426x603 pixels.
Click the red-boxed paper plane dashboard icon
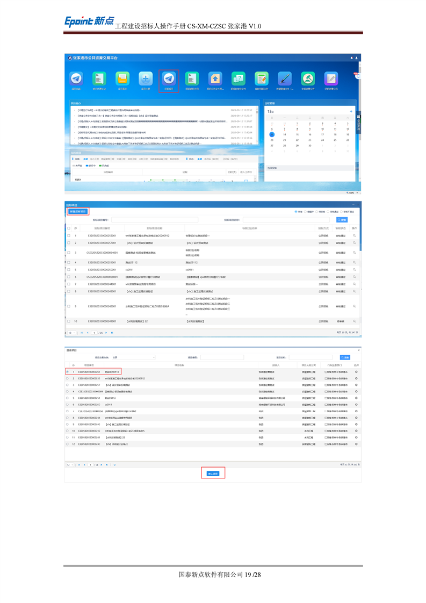pos(169,78)
